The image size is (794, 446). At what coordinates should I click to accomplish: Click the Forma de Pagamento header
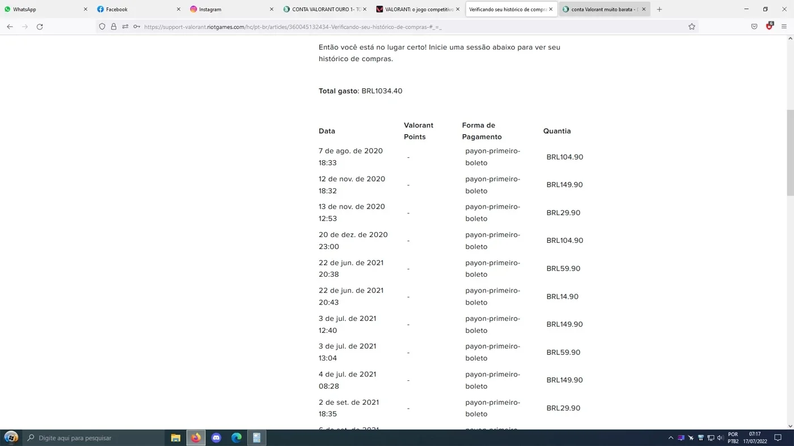pyautogui.click(x=482, y=131)
